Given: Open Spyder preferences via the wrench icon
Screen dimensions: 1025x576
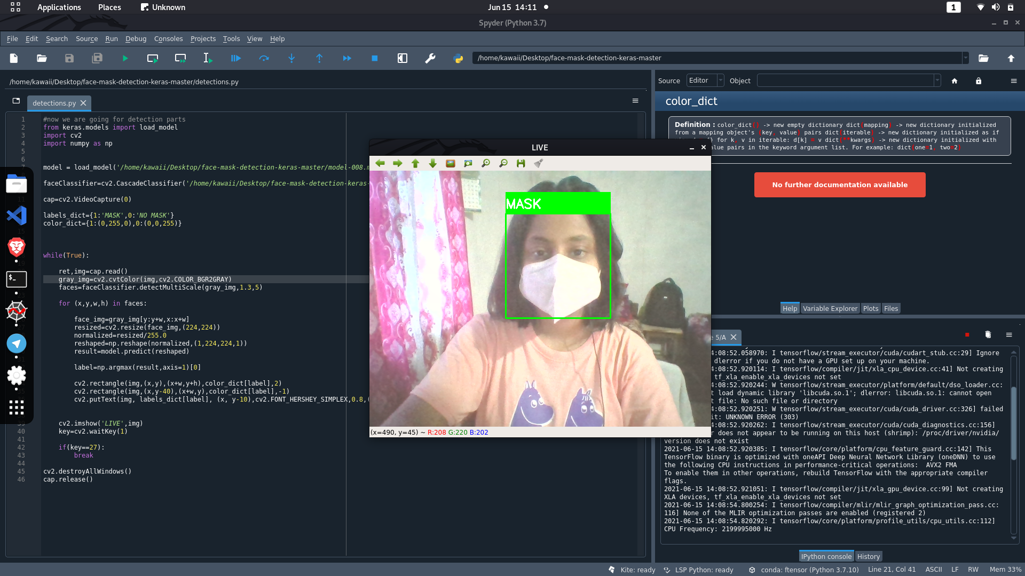Looking at the screenshot, I should [430, 58].
